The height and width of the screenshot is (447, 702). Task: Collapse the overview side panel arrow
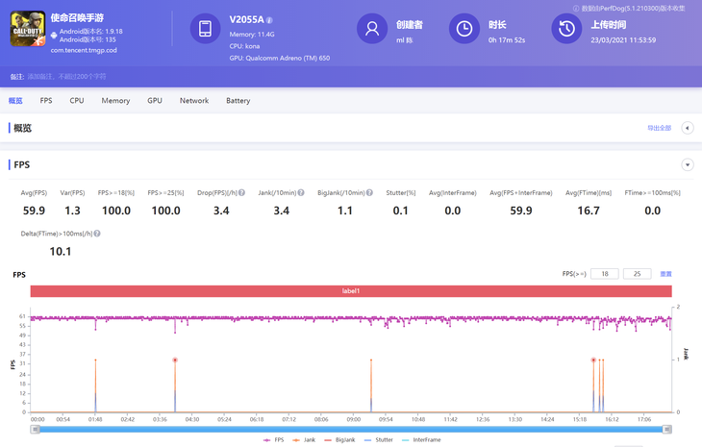[x=688, y=128]
